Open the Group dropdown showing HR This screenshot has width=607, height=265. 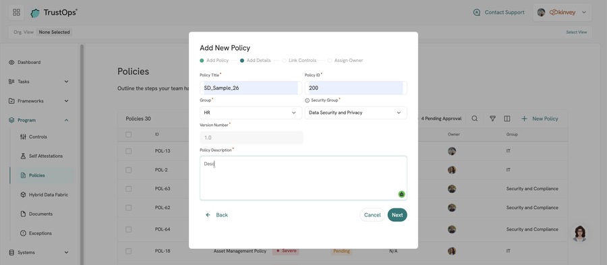[x=251, y=113]
